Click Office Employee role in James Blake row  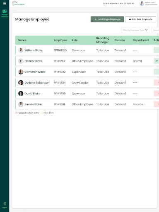[82, 104]
